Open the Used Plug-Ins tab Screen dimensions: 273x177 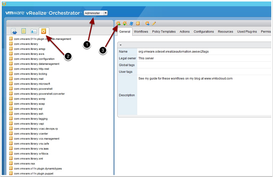click(x=247, y=32)
